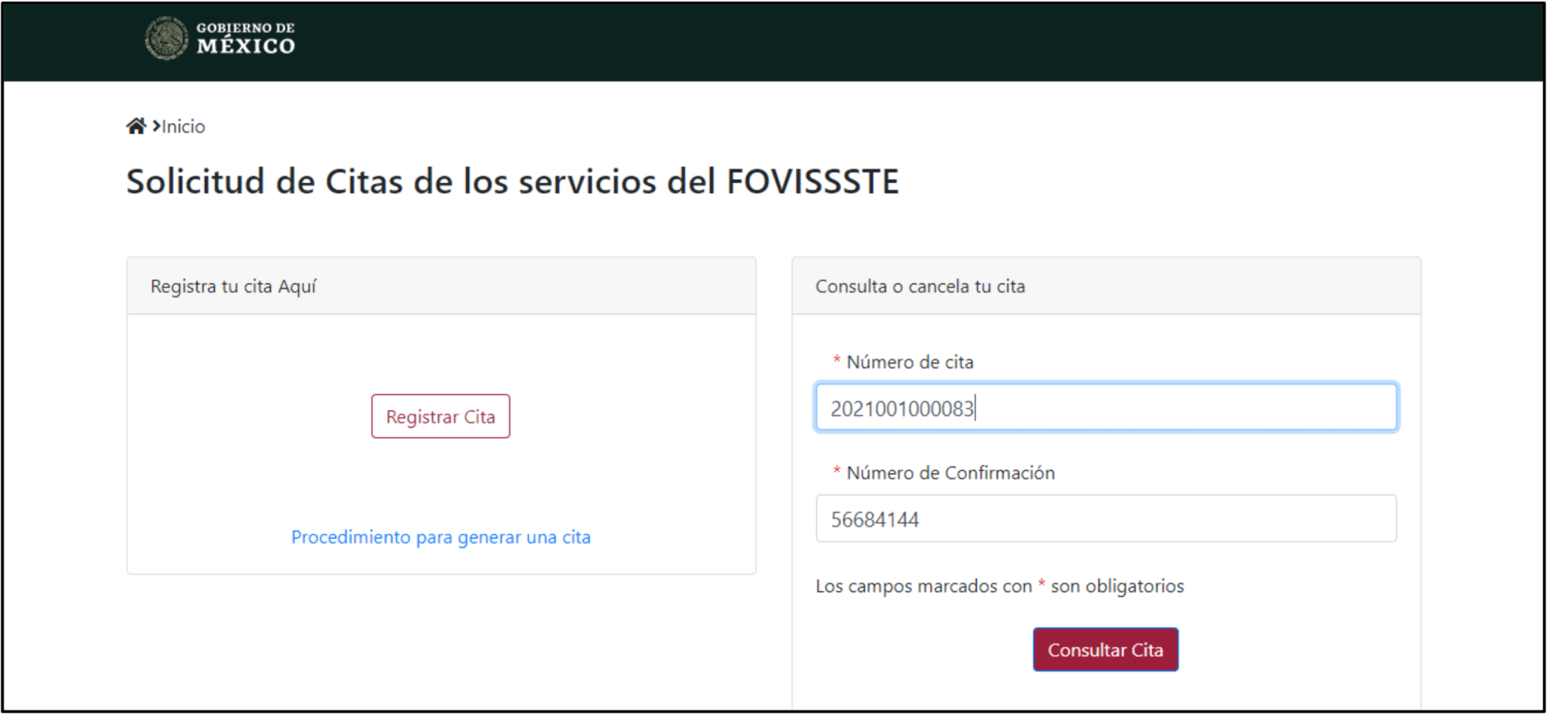
Task: Click the Número de cita label
Action: pos(910,362)
